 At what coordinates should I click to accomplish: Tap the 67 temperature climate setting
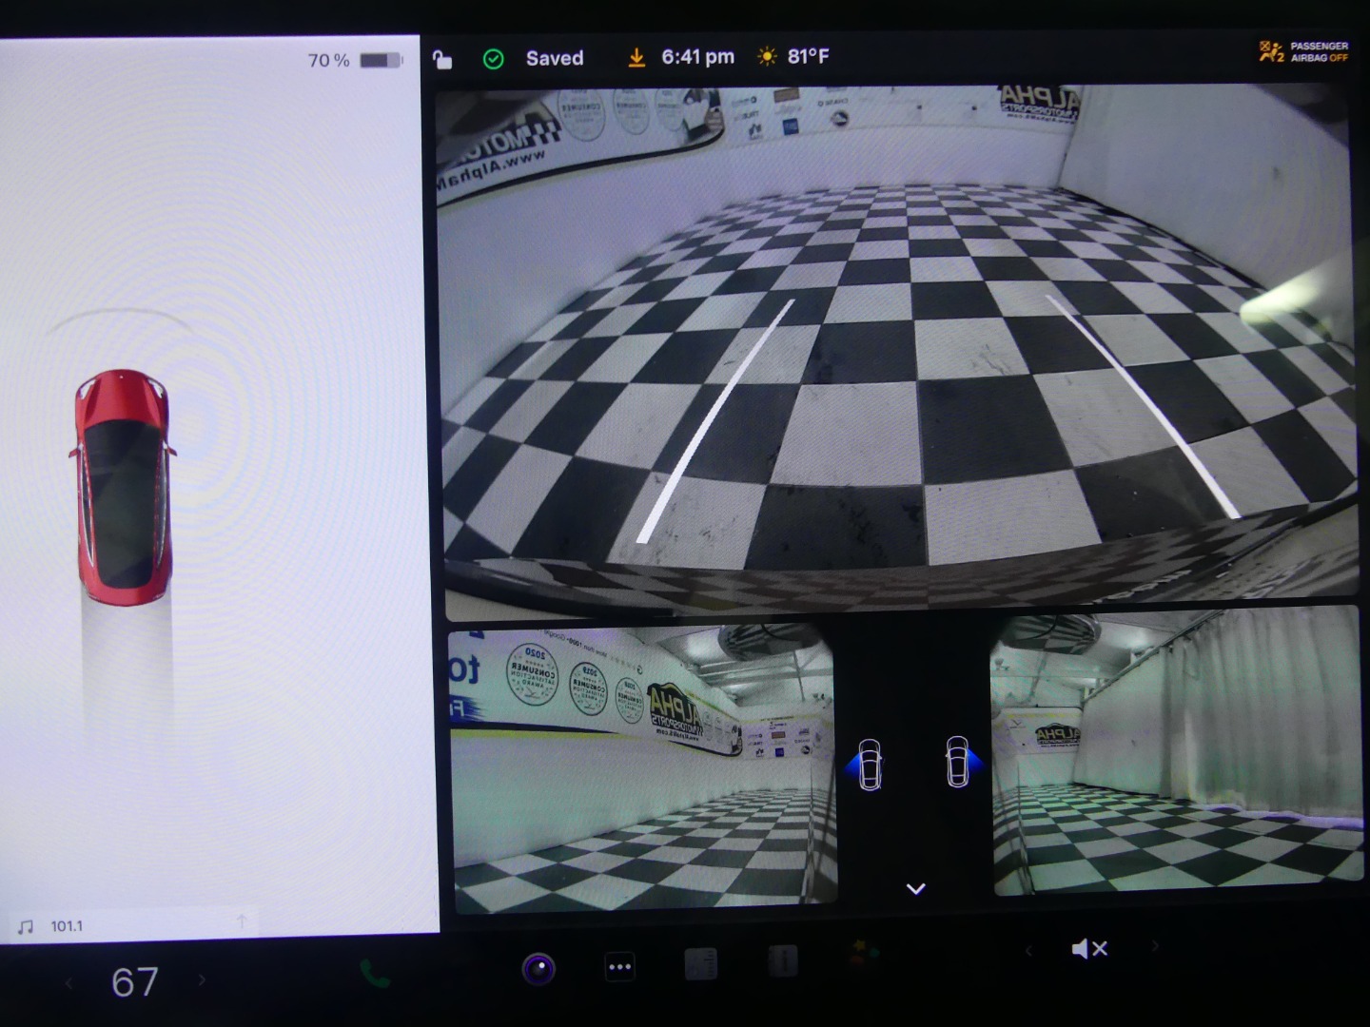point(134,982)
